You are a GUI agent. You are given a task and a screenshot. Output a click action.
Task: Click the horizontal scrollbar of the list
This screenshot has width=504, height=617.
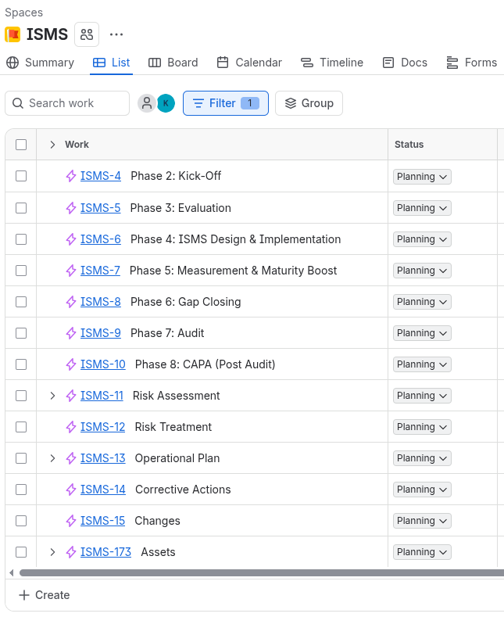point(262,573)
